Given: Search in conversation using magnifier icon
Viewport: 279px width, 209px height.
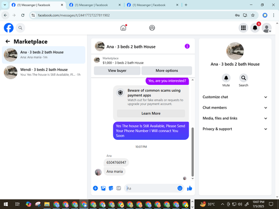Looking at the screenshot, I should (243, 78).
